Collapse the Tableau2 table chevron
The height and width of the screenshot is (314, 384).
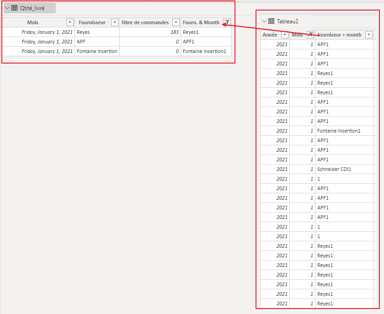(x=264, y=21)
